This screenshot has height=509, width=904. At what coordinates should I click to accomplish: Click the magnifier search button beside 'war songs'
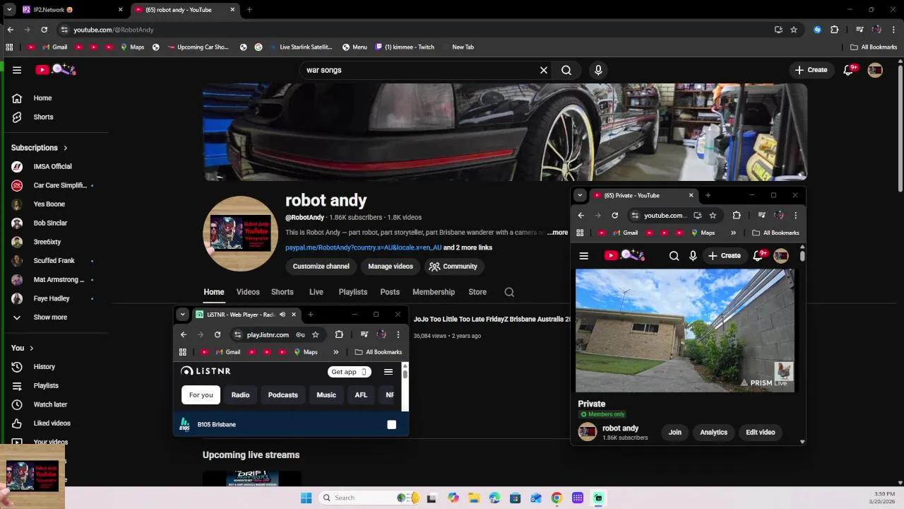point(566,70)
